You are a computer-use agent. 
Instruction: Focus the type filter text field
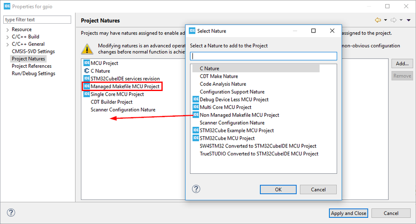tap(37, 20)
